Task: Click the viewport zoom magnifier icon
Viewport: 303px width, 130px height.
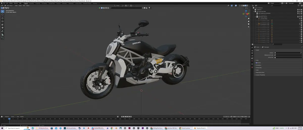Action: click(248, 18)
